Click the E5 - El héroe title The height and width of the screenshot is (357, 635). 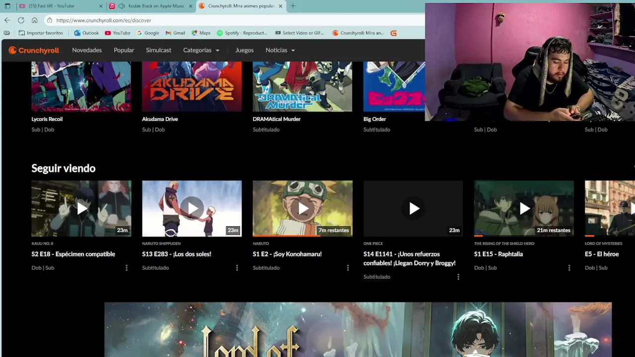pyautogui.click(x=602, y=254)
